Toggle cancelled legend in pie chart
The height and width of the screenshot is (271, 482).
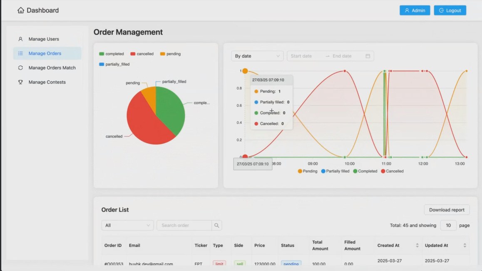[142, 54]
